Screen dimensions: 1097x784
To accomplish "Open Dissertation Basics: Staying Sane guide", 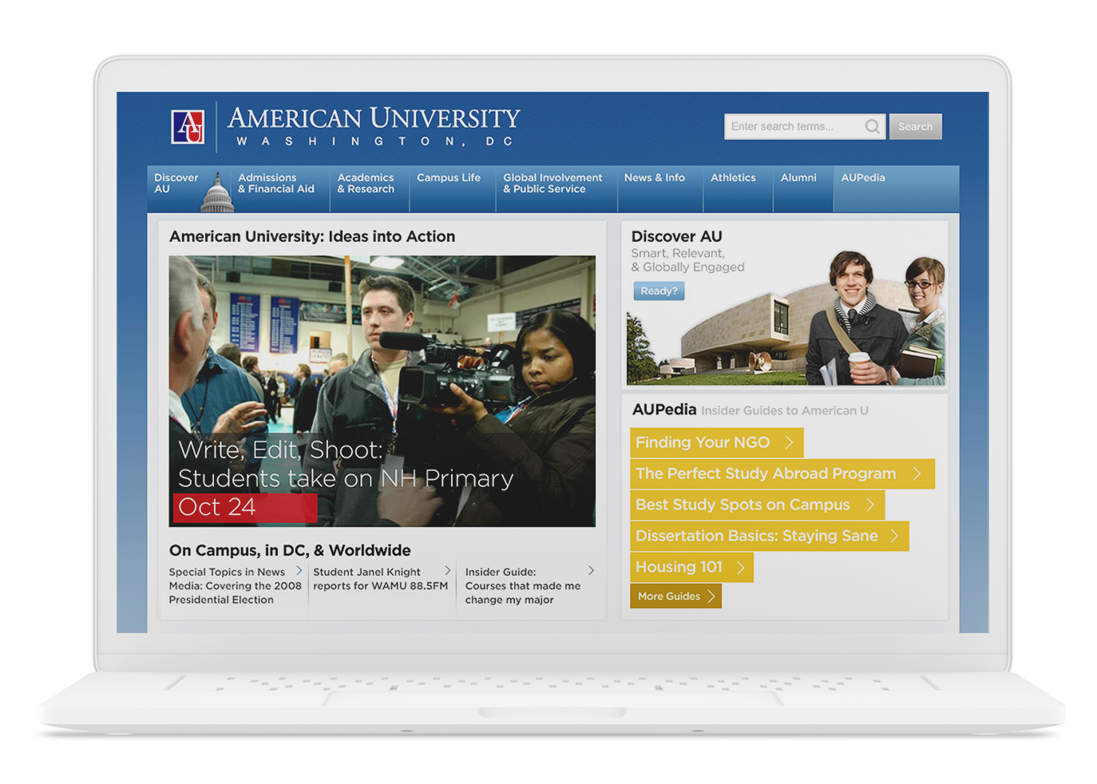I will [770, 536].
